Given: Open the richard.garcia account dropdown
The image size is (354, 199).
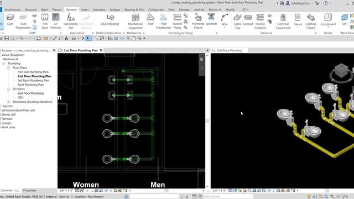Looking at the screenshot, I should tap(312, 3).
